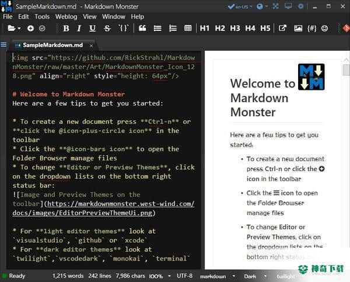Open the Git icon in toolbar
Viewport: 350px width, 282px height.
tap(346, 29)
